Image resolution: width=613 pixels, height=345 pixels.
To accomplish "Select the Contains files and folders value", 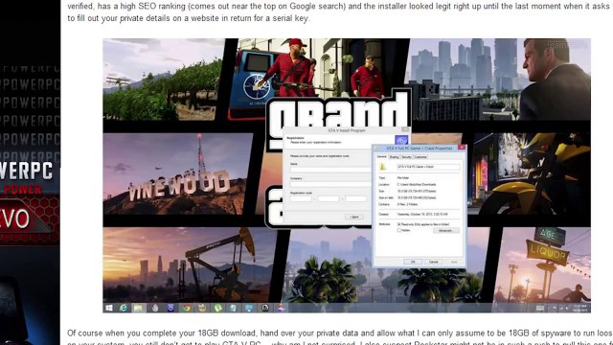I will (407, 204).
